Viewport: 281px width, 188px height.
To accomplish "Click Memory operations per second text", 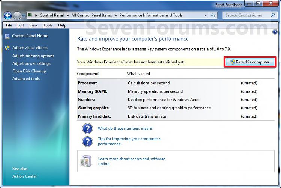I will tap(155, 91).
